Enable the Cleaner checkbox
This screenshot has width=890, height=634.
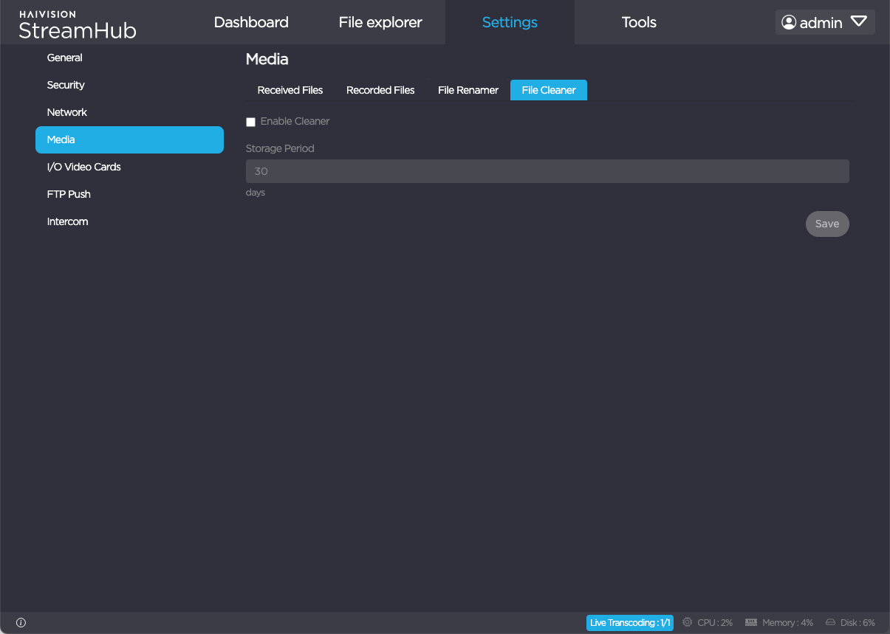click(250, 122)
